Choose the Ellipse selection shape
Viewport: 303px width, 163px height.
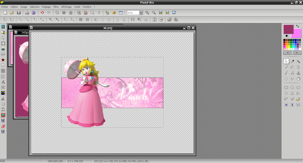[x=292, y=88]
